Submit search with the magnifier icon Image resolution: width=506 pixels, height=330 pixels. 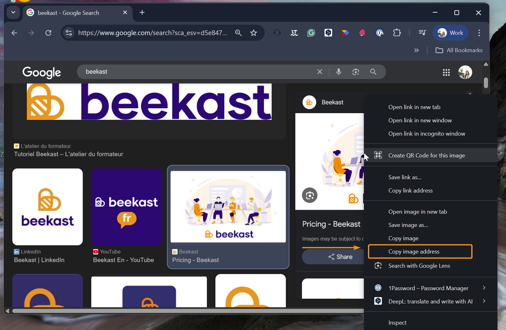coord(373,72)
